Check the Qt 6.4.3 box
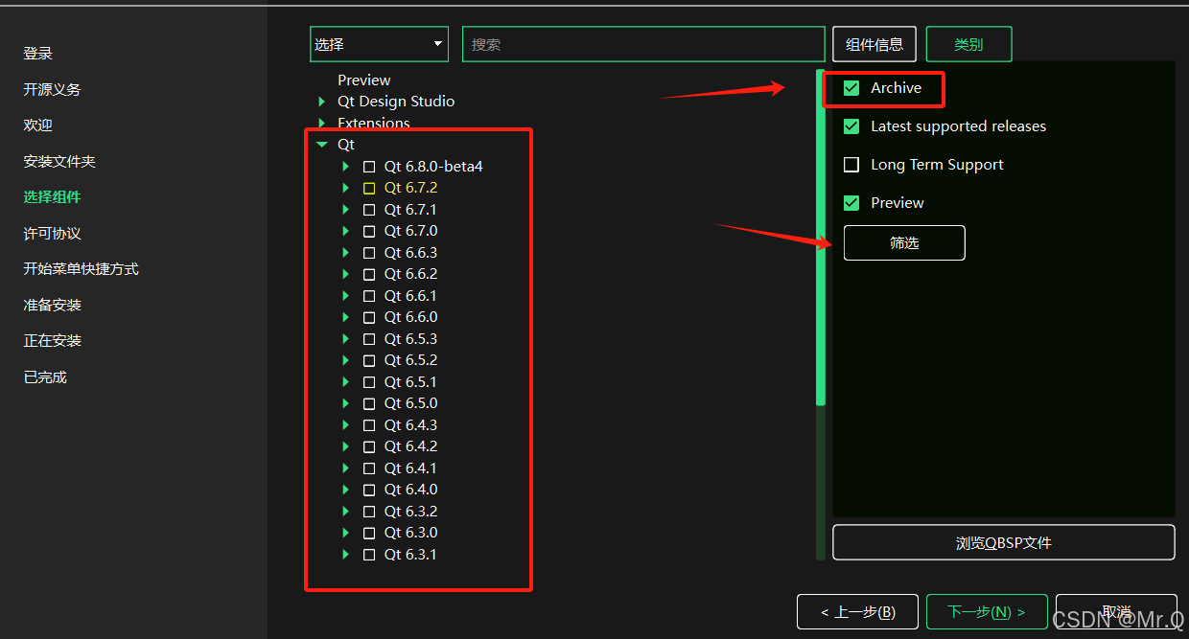This screenshot has height=639, width=1189. pos(369,425)
